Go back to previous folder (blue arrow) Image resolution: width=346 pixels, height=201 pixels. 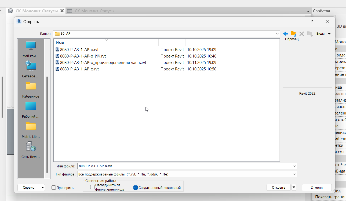(286, 34)
